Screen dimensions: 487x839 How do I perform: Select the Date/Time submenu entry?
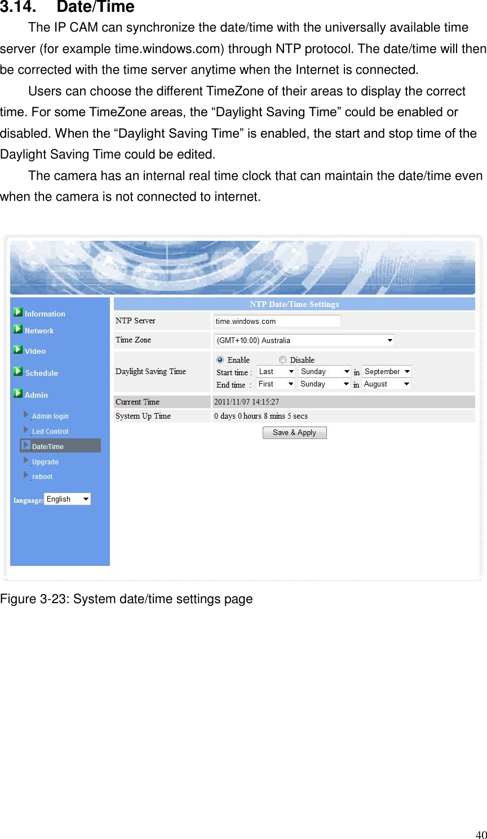pyautogui.click(x=60, y=446)
